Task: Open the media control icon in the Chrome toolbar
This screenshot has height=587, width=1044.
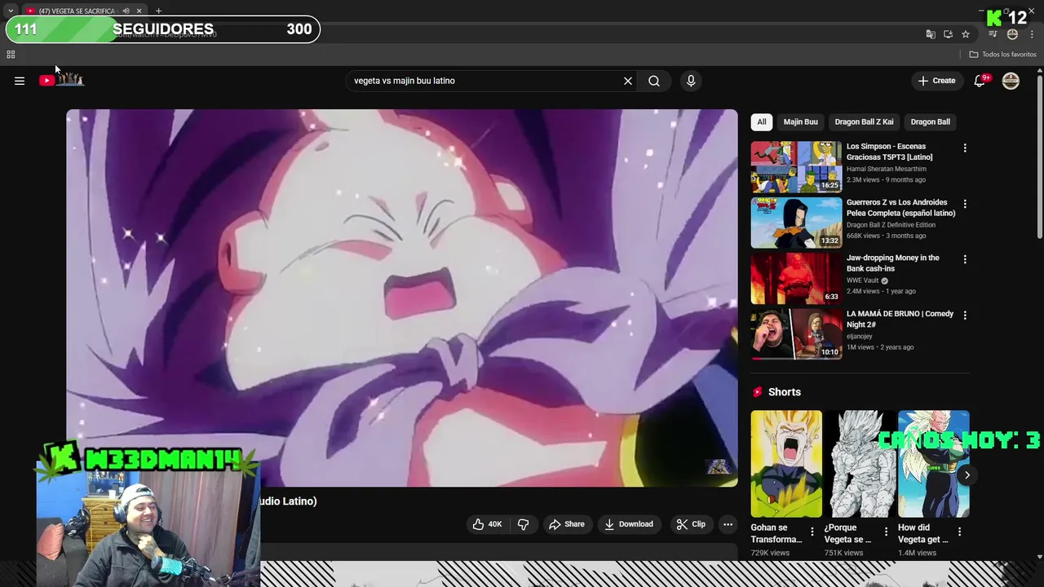Action: click(x=993, y=34)
